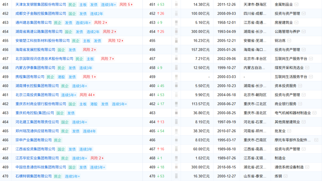Expand 风险 1 tag for 携程集团
Screen dimensions: 322x181
(89, 77)
